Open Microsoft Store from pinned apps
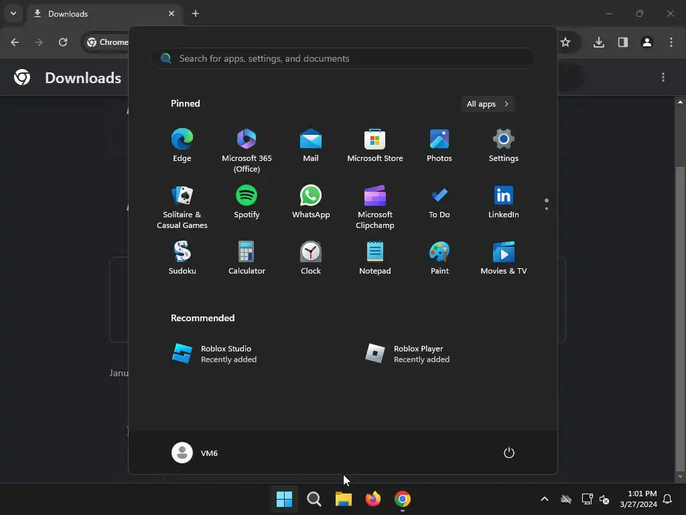 coord(375,146)
